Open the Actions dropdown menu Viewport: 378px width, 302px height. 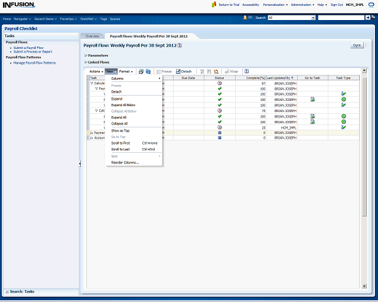click(x=96, y=71)
